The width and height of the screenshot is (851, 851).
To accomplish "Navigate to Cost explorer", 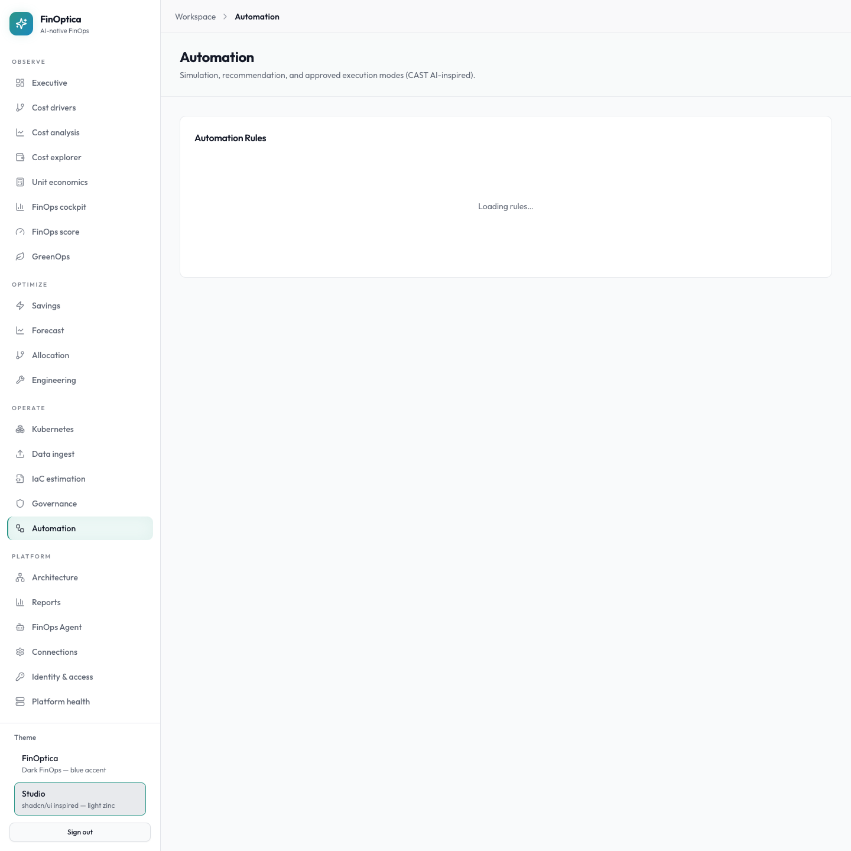I will click(80, 157).
